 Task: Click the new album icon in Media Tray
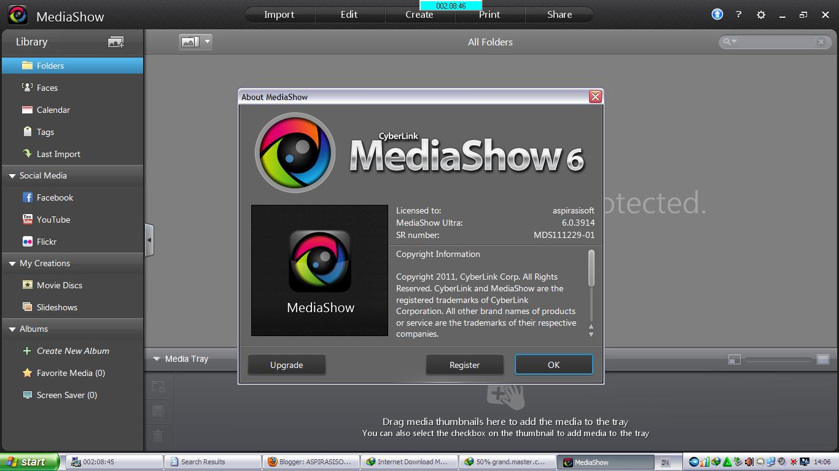158,386
